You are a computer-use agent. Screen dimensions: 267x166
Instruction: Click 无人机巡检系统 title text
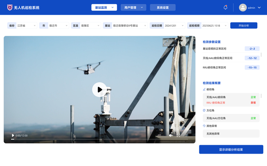tap(27, 8)
